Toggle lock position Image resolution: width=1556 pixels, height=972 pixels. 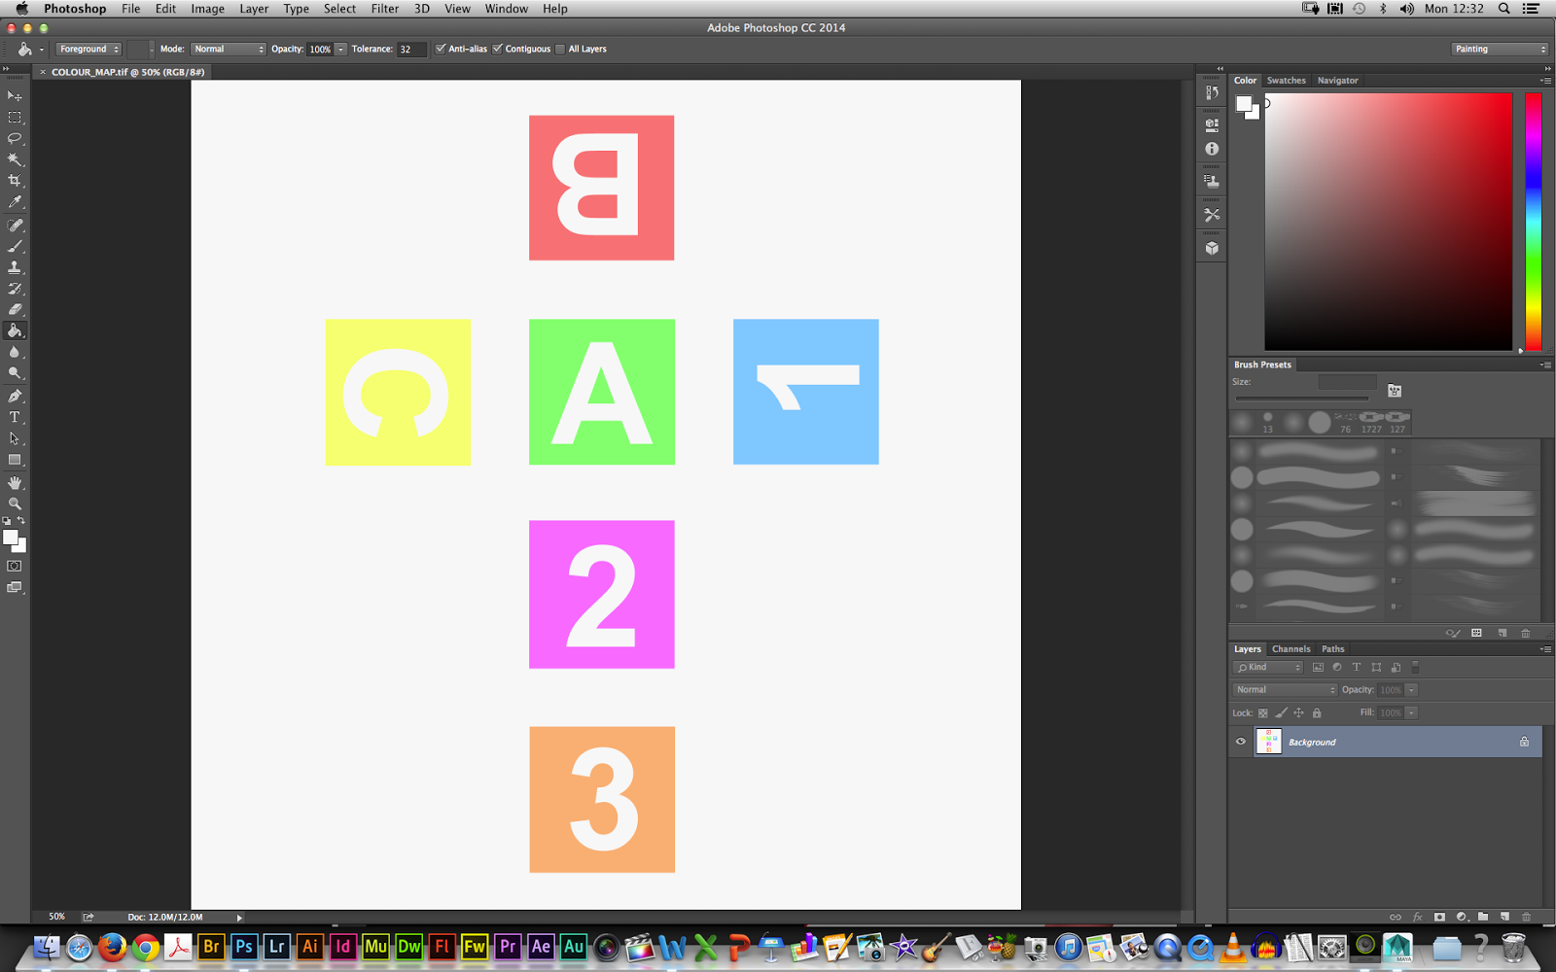(x=1298, y=712)
